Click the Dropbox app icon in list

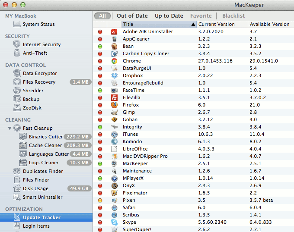pos(114,75)
